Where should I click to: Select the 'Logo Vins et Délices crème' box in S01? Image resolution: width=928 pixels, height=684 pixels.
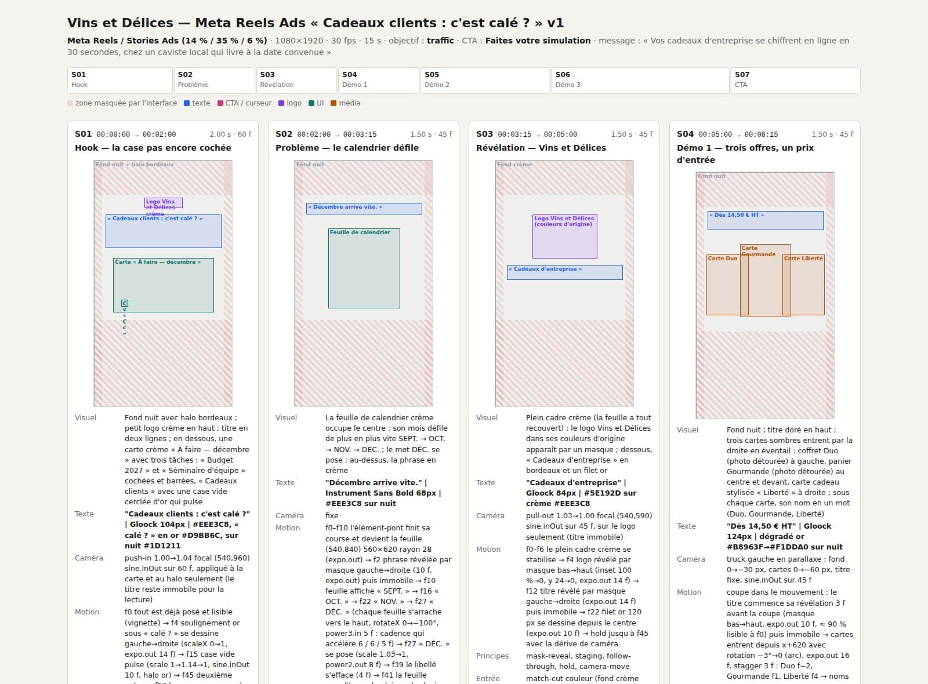pyautogui.click(x=164, y=203)
